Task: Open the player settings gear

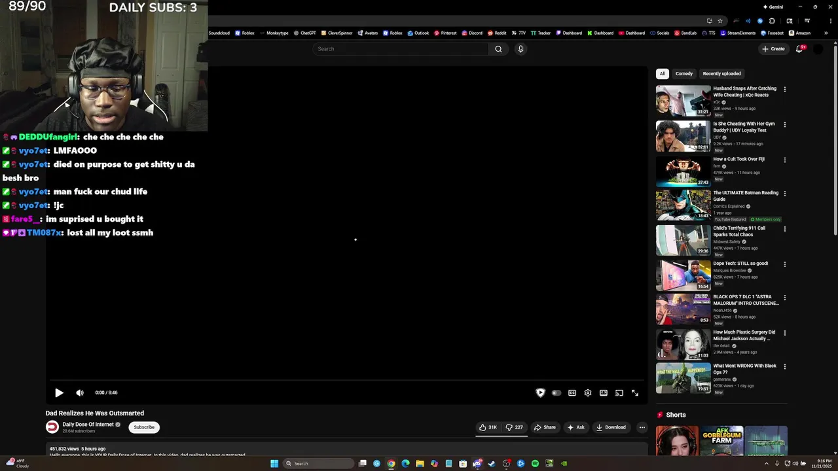Action: tap(588, 392)
